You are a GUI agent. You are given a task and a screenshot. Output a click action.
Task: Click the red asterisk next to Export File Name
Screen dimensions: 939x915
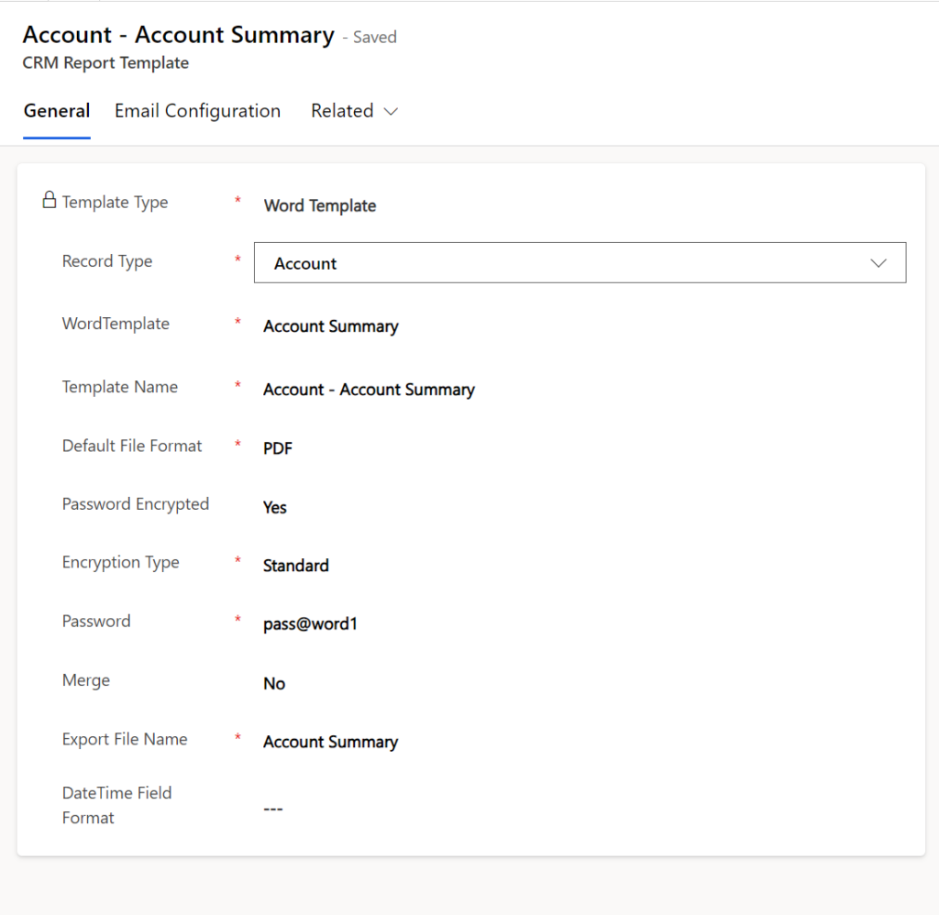coord(238,734)
